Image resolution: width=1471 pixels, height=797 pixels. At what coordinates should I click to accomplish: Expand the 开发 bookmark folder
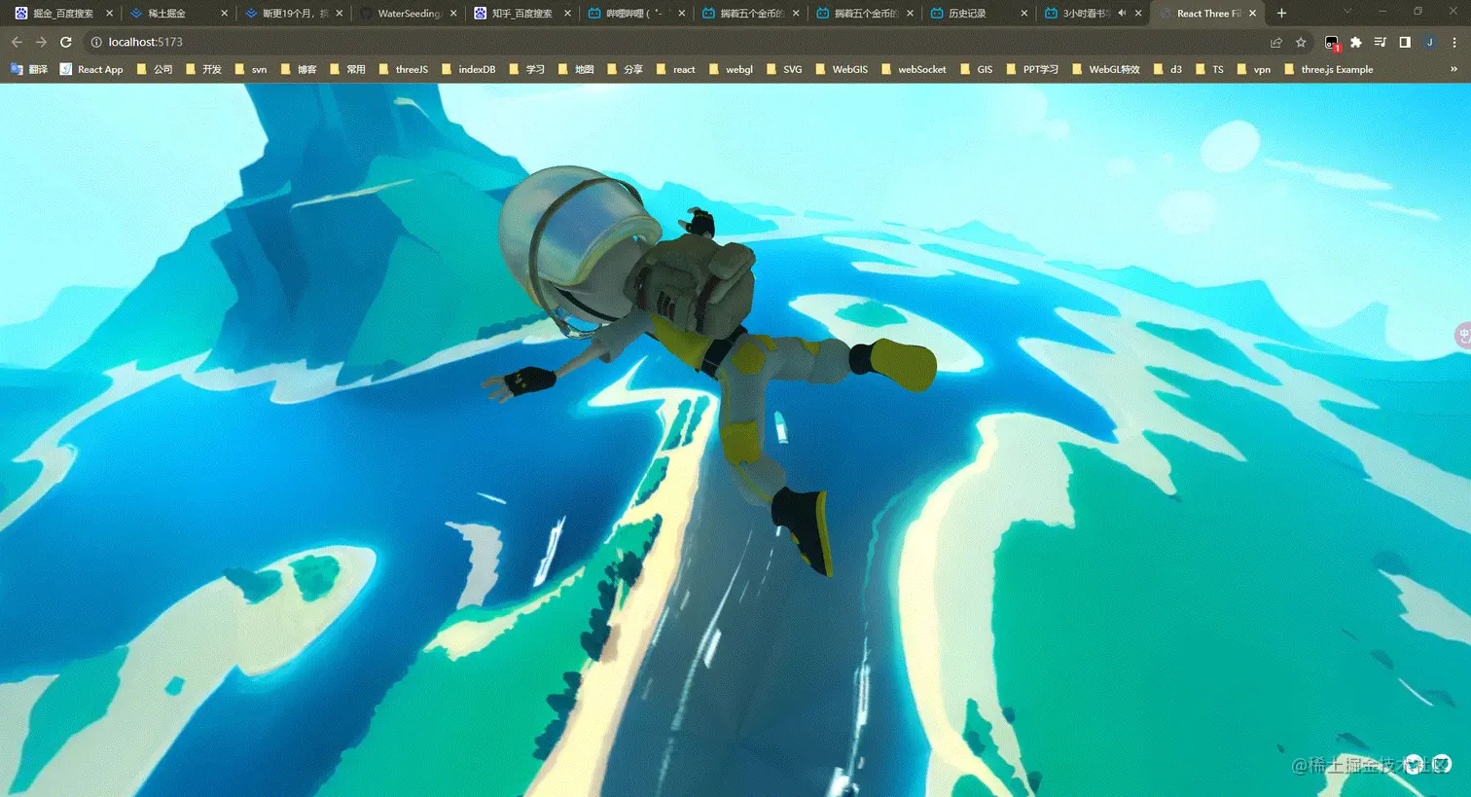[203, 69]
